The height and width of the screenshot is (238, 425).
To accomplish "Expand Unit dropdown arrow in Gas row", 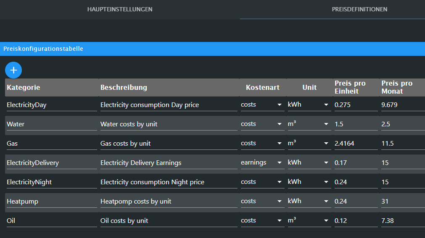I will (x=326, y=144).
